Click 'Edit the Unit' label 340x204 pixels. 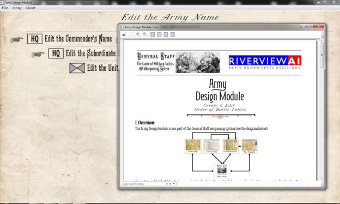102,68
